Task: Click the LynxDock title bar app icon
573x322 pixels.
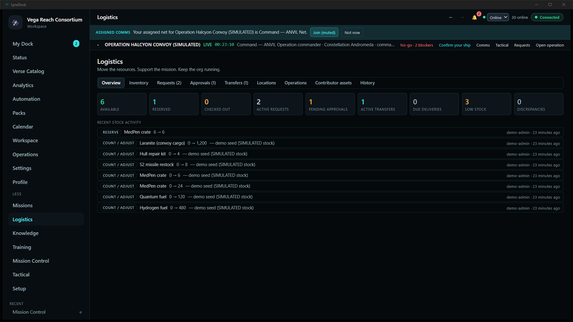Action: (x=7, y=5)
